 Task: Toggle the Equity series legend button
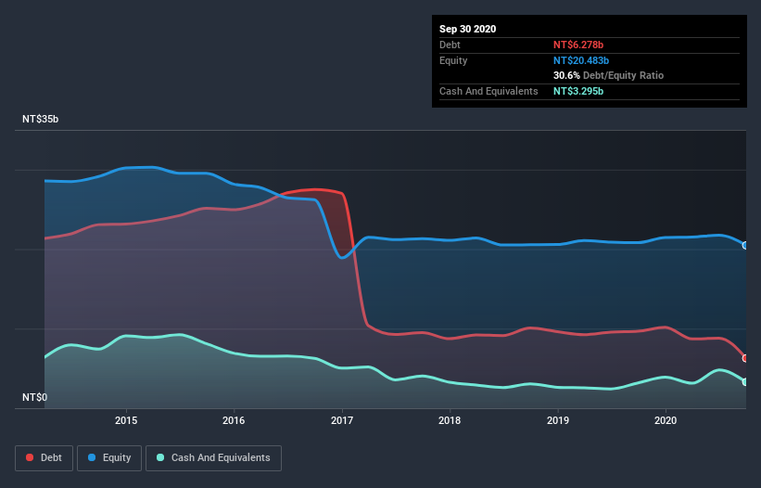[x=109, y=458]
